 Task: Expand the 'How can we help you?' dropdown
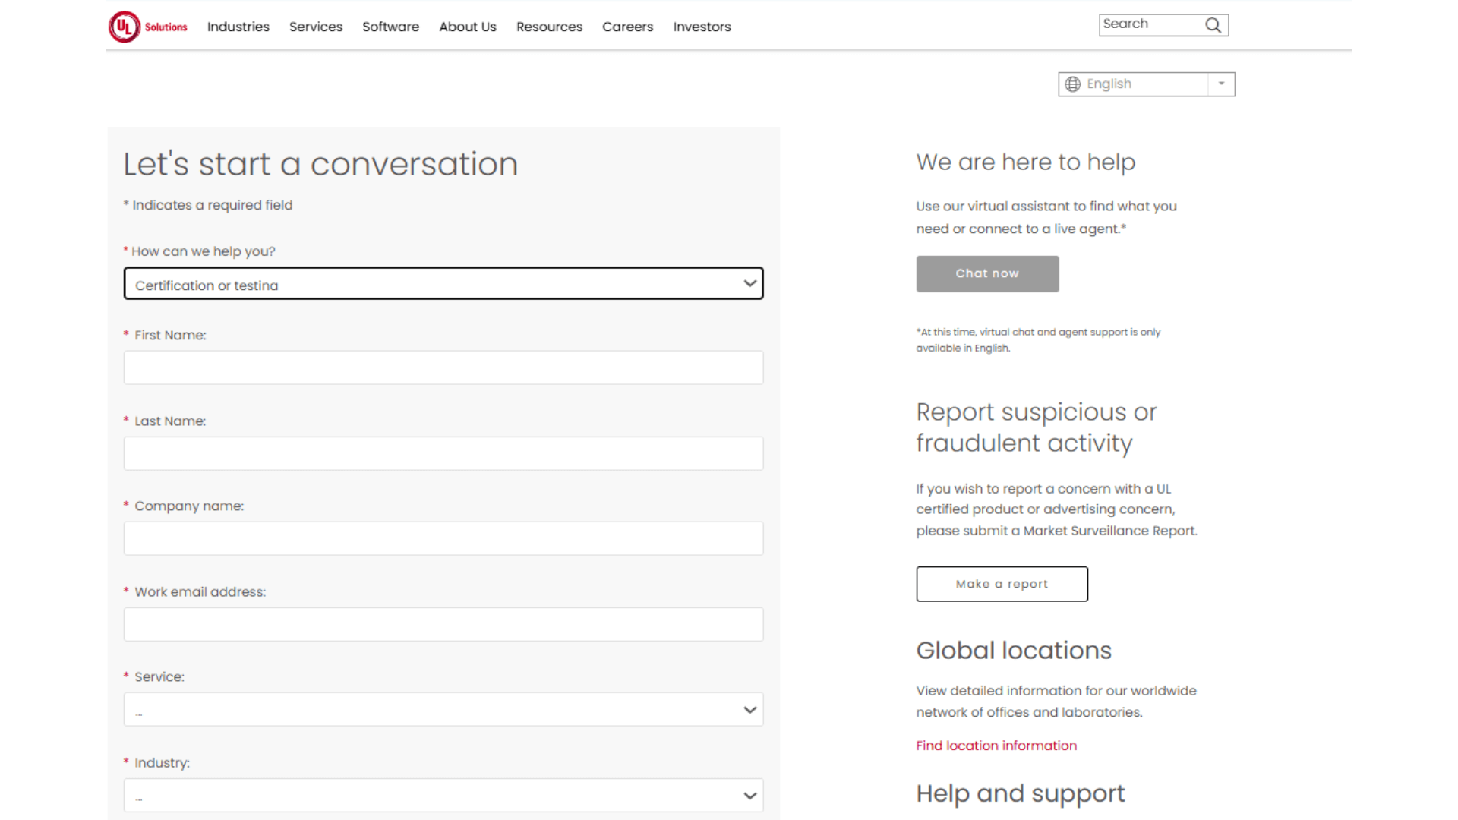tap(443, 284)
